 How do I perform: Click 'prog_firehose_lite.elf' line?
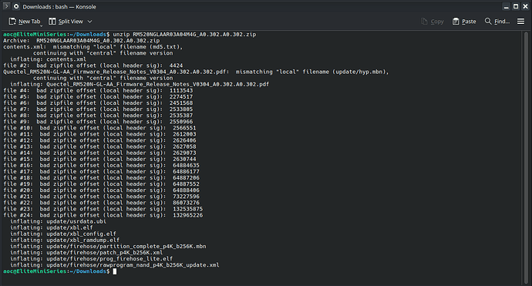pos(91,259)
